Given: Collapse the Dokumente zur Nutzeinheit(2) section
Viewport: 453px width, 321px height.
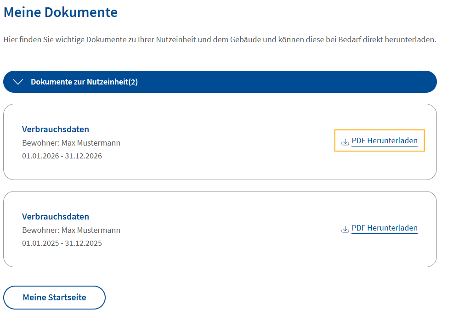Looking at the screenshot, I should pos(220,82).
